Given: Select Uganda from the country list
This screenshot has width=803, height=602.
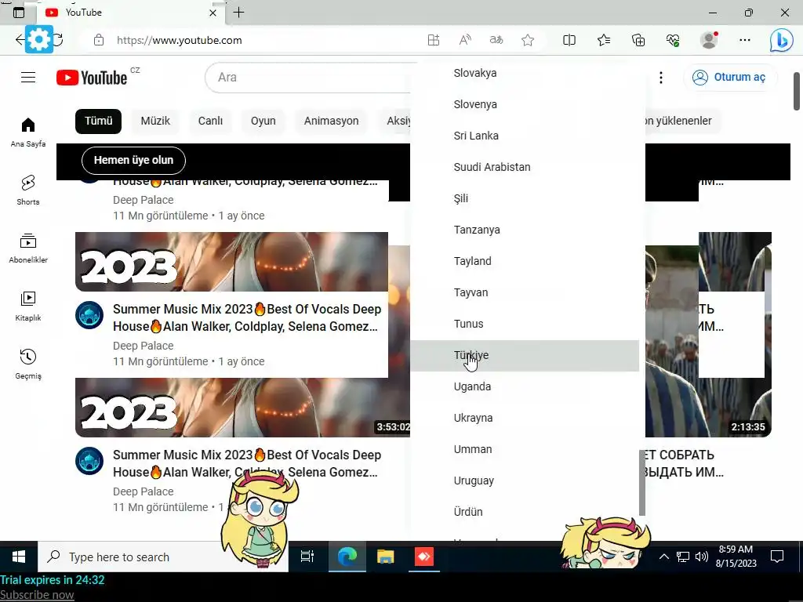Looking at the screenshot, I should [525, 386].
